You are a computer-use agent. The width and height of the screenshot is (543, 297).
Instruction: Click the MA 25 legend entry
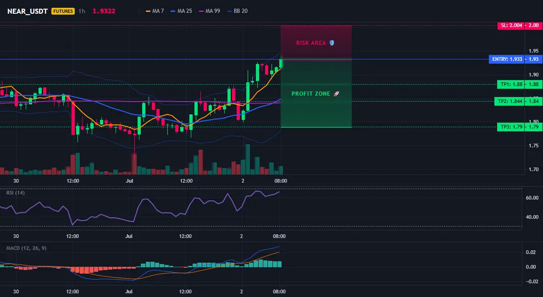coord(182,11)
